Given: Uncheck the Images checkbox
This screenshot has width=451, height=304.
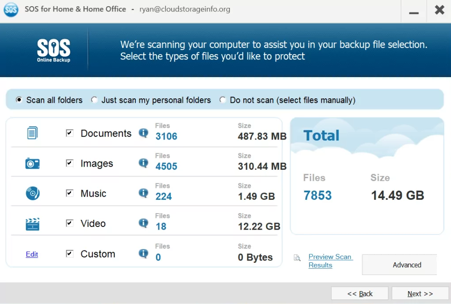Looking at the screenshot, I should coord(69,163).
